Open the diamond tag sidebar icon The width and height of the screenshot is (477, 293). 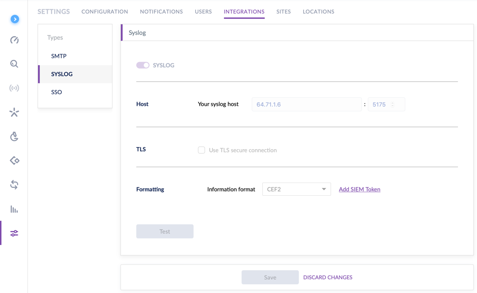[14, 161]
